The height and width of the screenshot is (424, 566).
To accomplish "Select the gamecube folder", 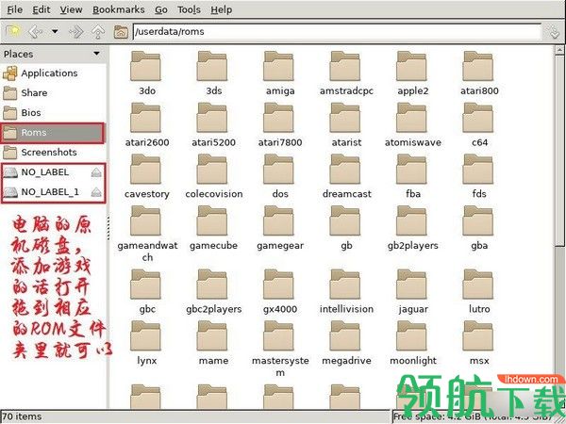I will (x=213, y=228).
